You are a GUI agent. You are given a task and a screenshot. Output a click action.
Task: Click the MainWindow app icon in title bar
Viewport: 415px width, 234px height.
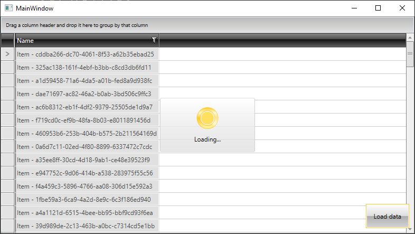coord(8,8)
